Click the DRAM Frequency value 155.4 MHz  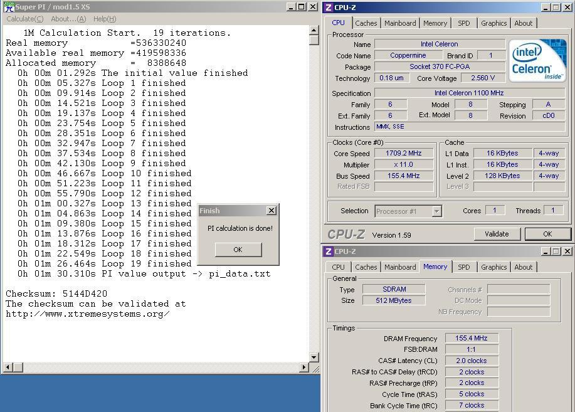pos(472,338)
